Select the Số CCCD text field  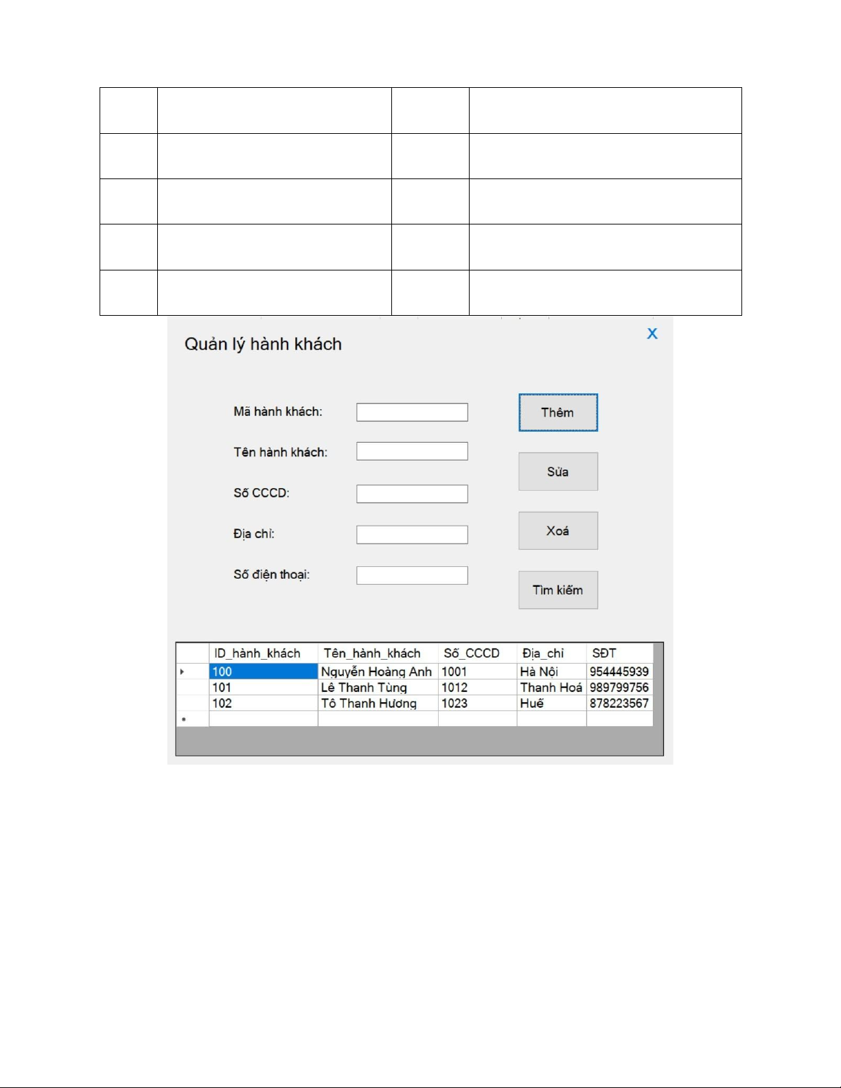pyautogui.click(x=412, y=494)
